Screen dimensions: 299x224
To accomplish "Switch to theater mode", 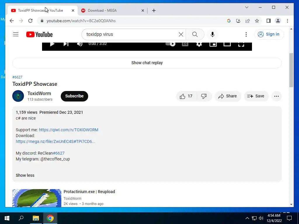I will point(227,44).
